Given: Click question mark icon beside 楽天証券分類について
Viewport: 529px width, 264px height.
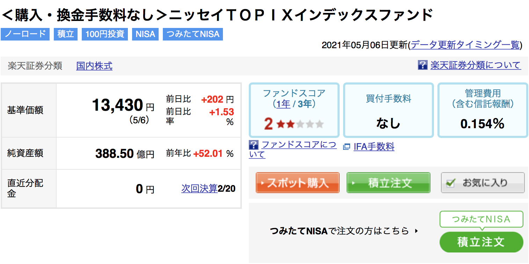Looking at the screenshot, I should 422,65.
